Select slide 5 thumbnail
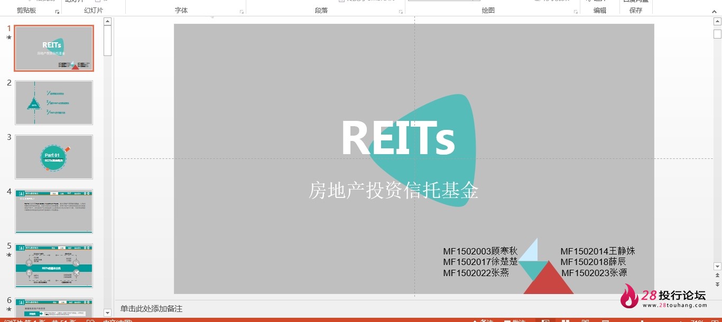This screenshot has width=722, height=322. (54, 266)
